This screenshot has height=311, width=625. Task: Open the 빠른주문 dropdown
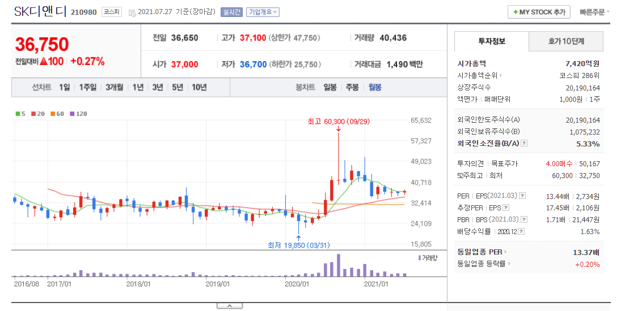[595, 12]
